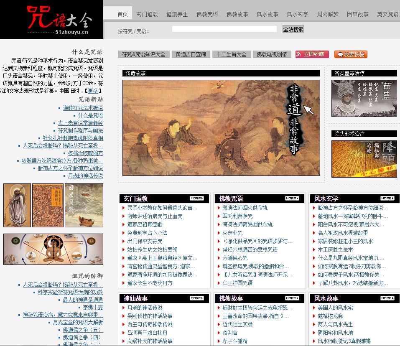Open 什么是咒语 sidebar link
Image resolution: width=400 pixels, height=346 pixels.
point(91,115)
